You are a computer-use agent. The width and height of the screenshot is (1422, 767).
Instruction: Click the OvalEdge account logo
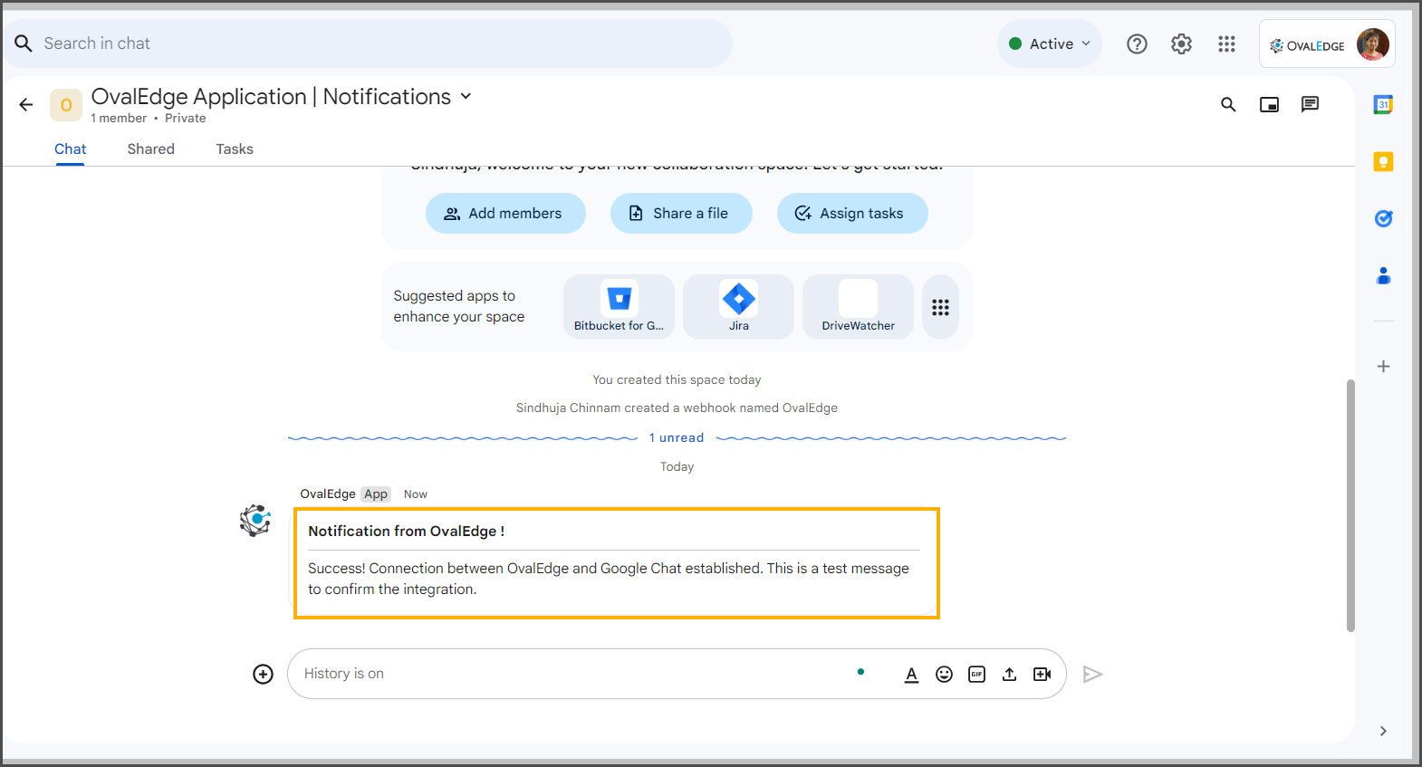click(x=1307, y=45)
